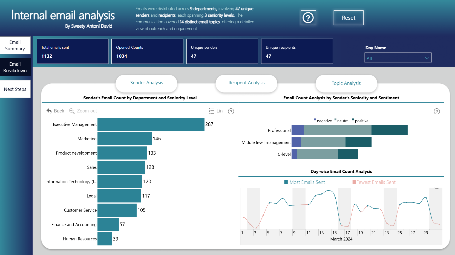Click Professional neutral sentiment segment
The width and height of the screenshot is (455, 255).
338,130
